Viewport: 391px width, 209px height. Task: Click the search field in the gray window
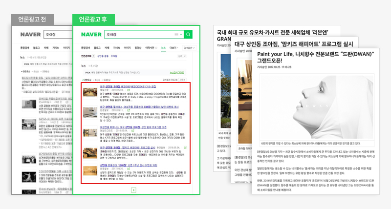tap(58, 34)
